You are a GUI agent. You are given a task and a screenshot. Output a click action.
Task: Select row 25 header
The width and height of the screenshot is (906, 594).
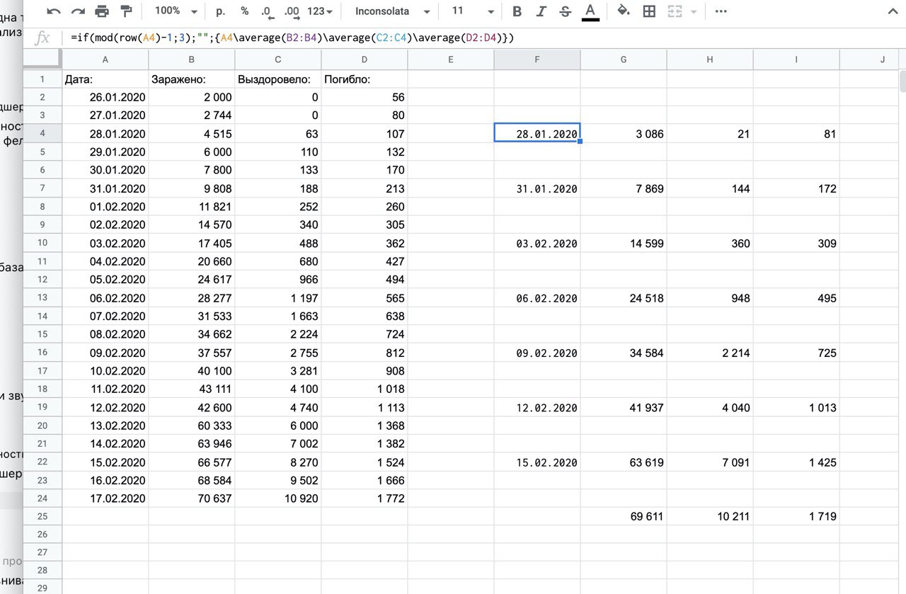42,516
